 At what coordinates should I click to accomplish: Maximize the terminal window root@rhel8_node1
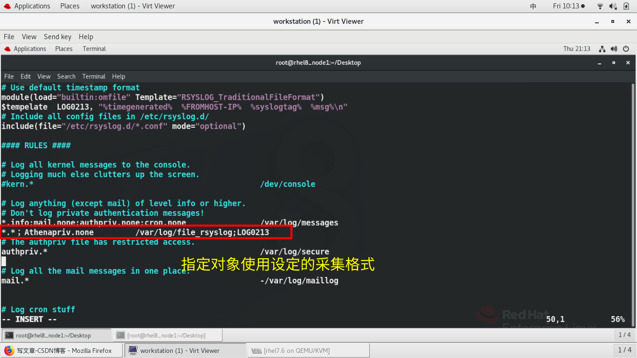614,62
